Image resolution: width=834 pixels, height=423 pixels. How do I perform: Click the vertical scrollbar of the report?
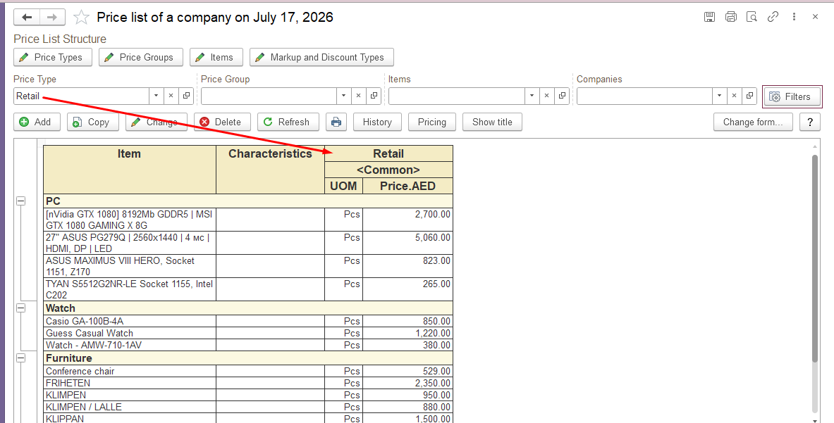click(816, 258)
